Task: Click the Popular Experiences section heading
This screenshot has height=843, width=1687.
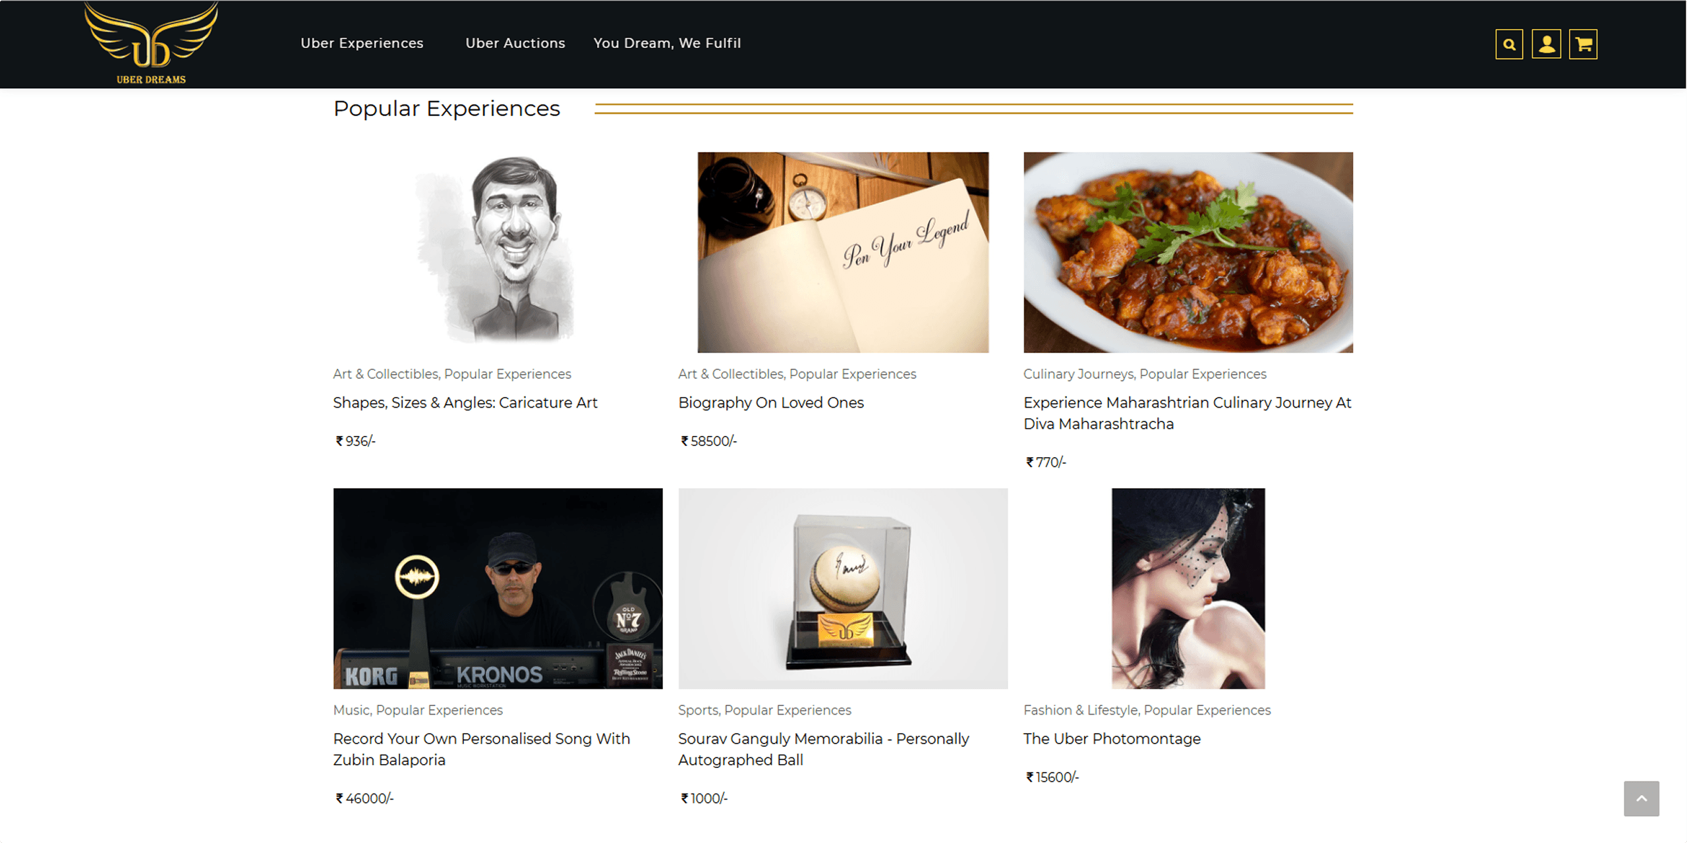Action: point(446,109)
